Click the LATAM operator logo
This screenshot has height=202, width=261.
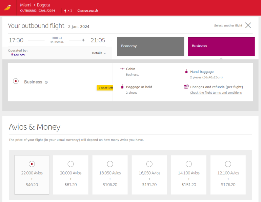click(x=18, y=55)
